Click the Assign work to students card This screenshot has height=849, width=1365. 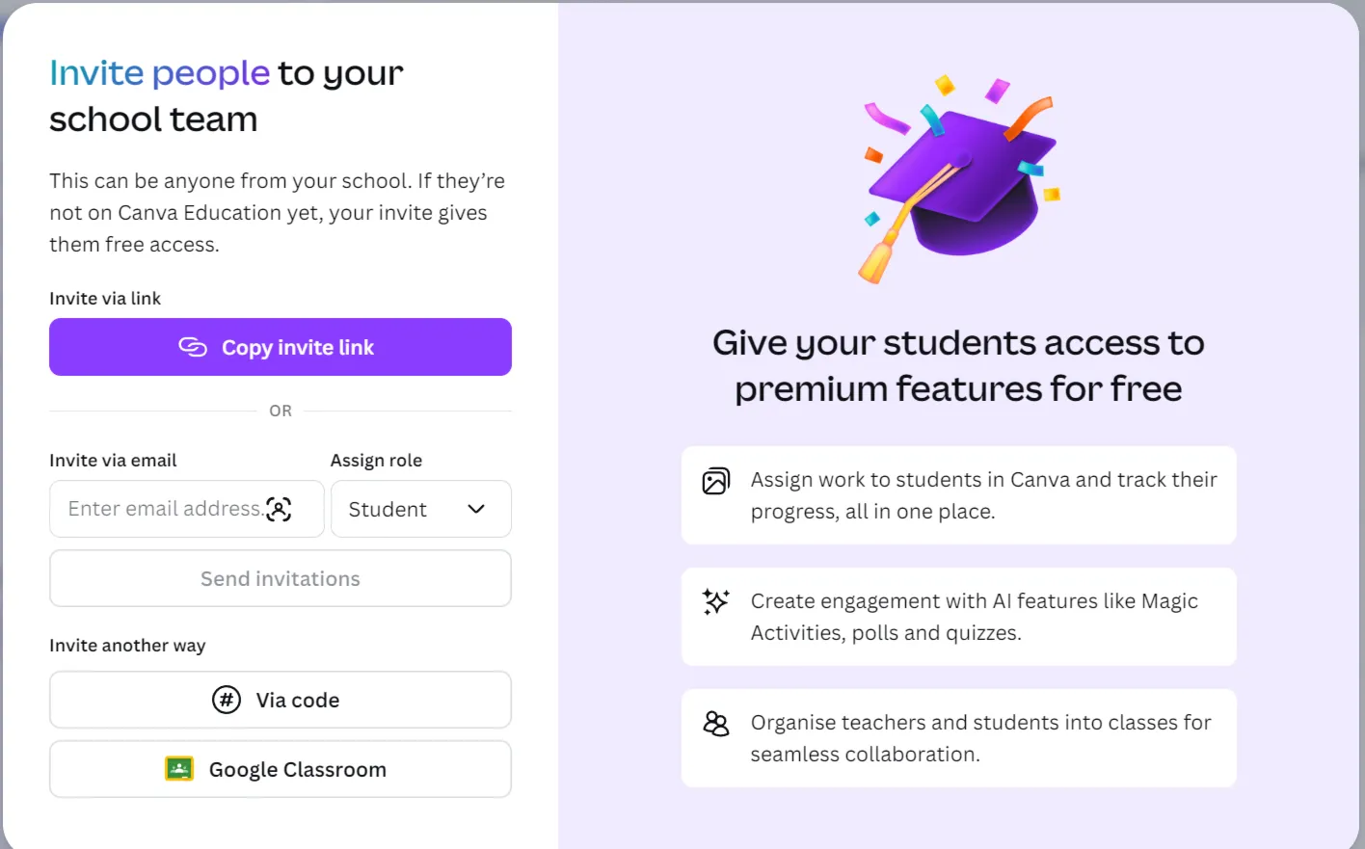tap(959, 495)
